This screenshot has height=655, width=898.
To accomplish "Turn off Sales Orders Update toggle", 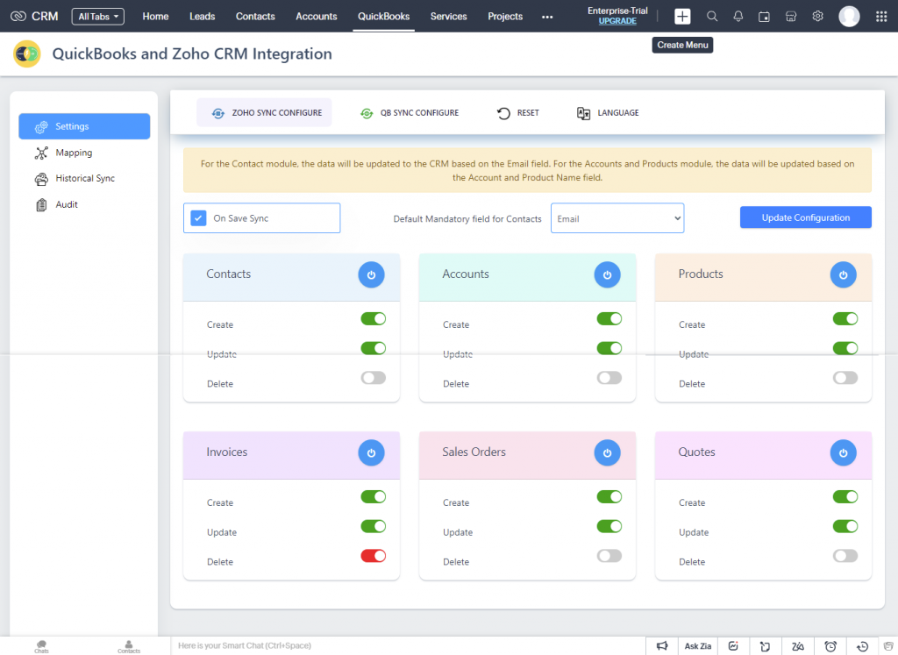I will click(609, 526).
